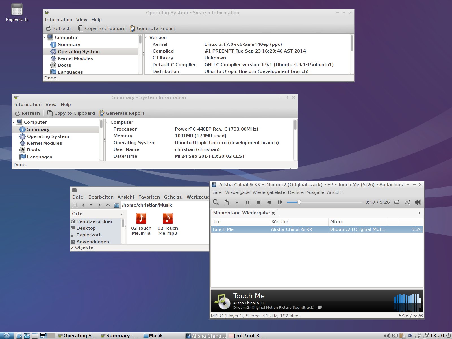Skip to next track in Audacious

pyautogui.click(x=280, y=202)
